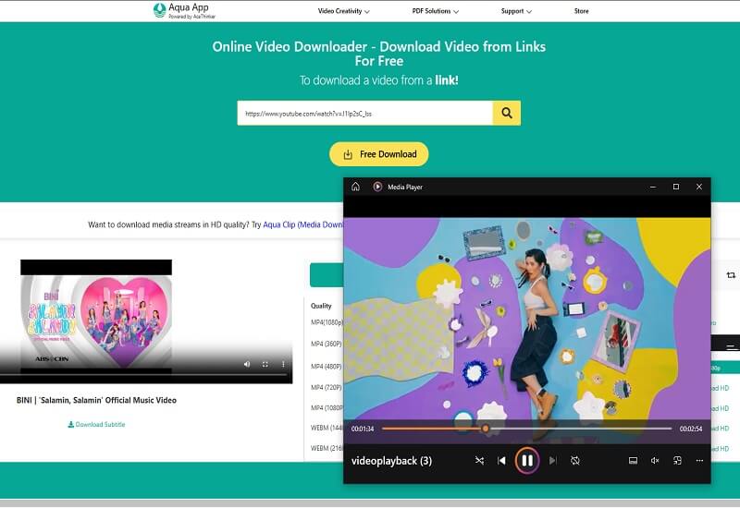The width and height of the screenshot is (740, 508).
Task: Pause the video in Media Player
Action: point(527,460)
